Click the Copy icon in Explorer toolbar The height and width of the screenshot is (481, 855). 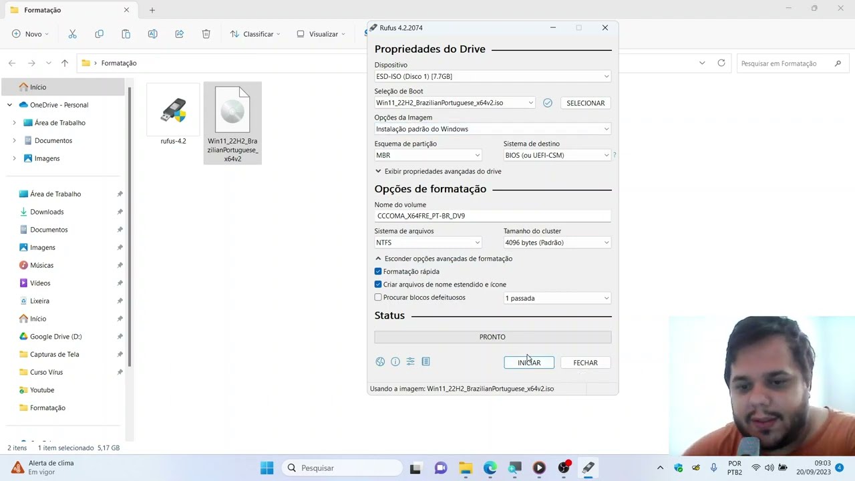[99, 34]
